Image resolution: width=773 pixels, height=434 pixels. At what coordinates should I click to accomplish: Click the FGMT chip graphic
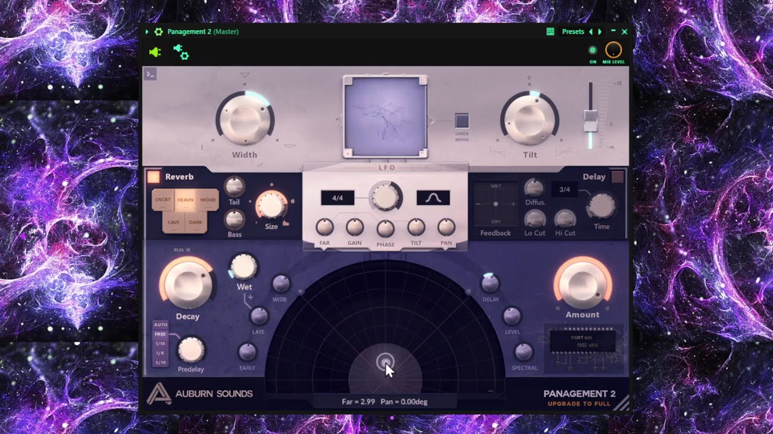click(582, 342)
